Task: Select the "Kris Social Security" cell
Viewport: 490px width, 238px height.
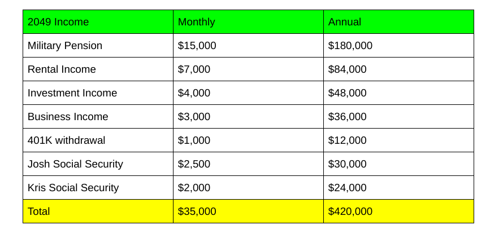Action: click(x=73, y=188)
